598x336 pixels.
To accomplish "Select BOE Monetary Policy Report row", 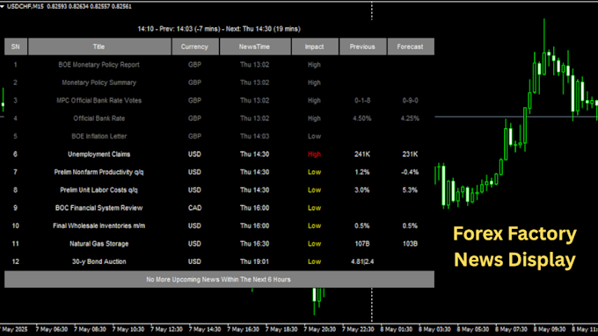I will tap(219, 65).
